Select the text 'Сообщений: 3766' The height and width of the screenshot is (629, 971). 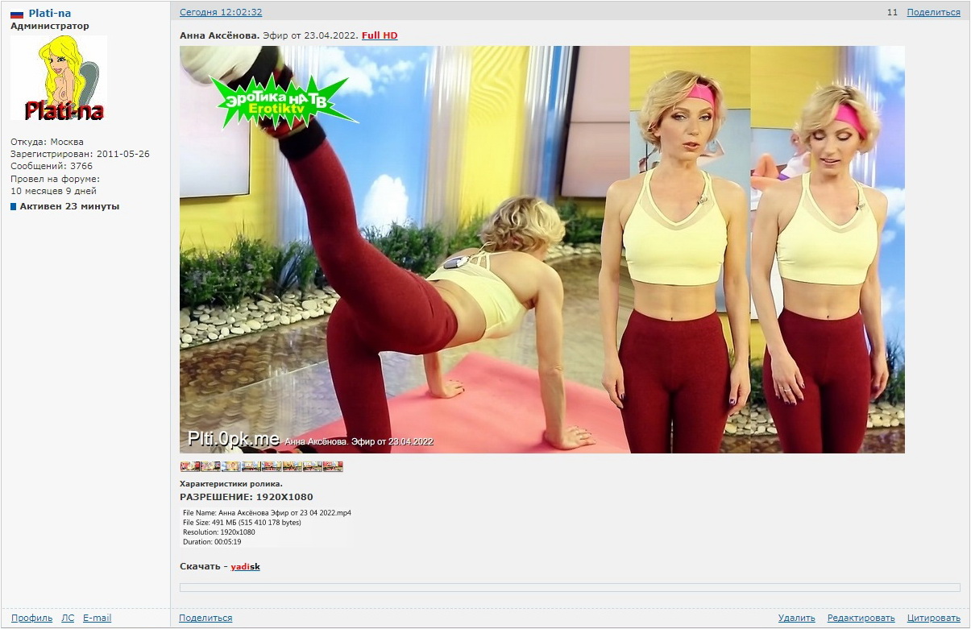click(52, 166)
